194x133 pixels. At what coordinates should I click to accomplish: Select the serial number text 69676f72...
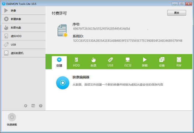pyautogui.click(x=101, y=29)
